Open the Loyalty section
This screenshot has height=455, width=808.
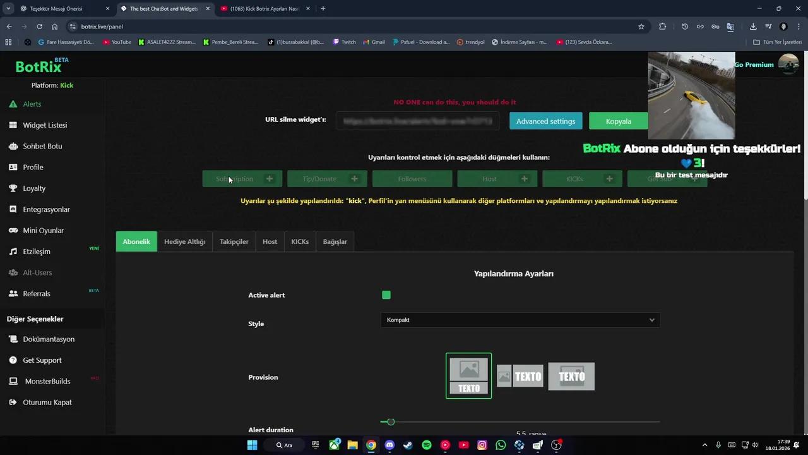(x=34, y=188)
